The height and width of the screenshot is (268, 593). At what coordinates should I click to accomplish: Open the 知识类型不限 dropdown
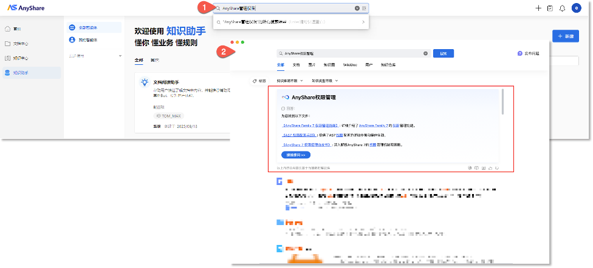tap(324, 81)
